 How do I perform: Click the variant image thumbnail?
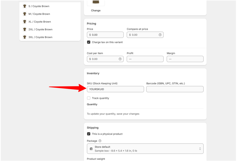click(x=96, y=2)
